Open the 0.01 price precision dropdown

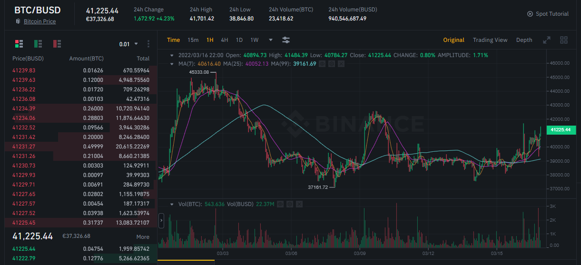pos(128,44)
